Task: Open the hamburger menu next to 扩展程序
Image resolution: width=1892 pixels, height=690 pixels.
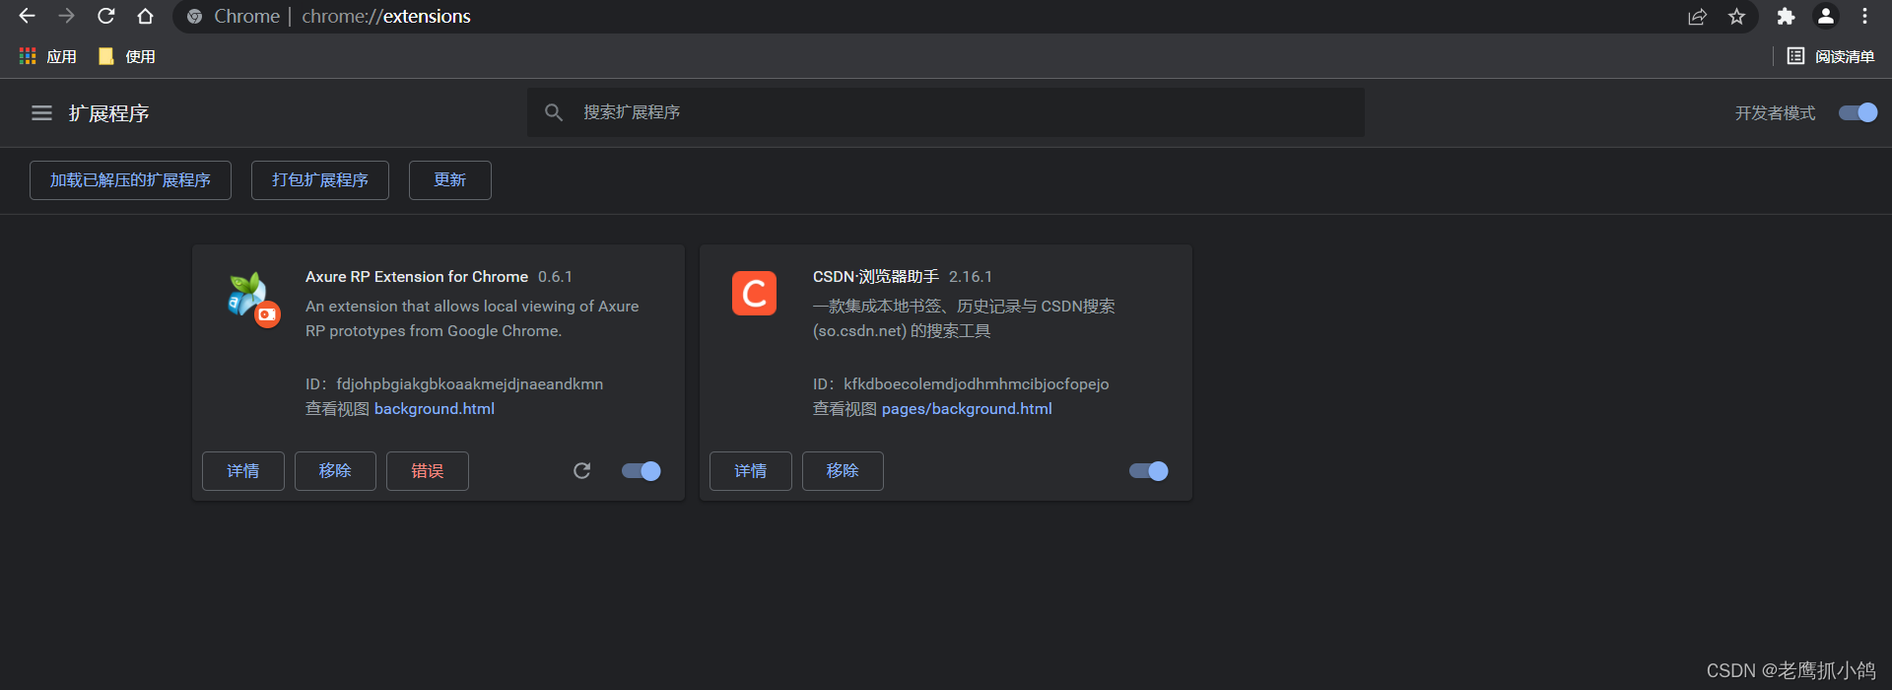Action: coord(41,113)
